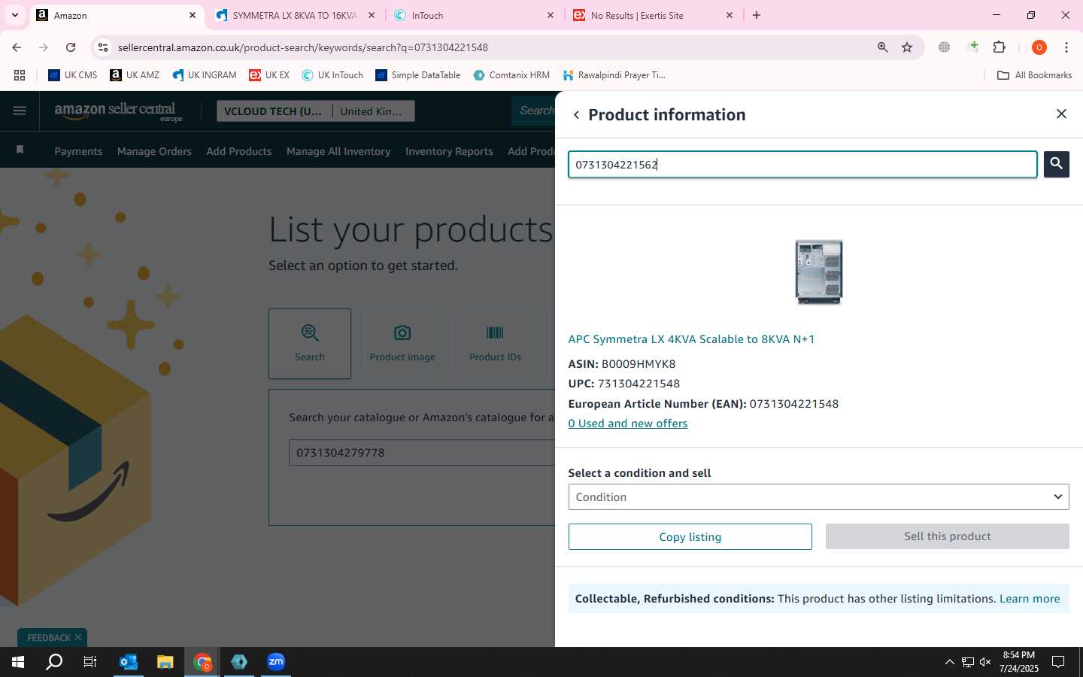1083x677 pixels.
Task: Open Zoom from the taskbar
Action: click(276, 662)
